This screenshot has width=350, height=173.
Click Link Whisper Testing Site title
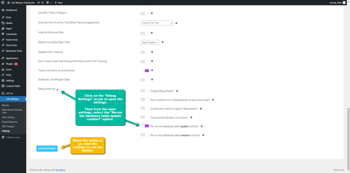click(23, 3)
